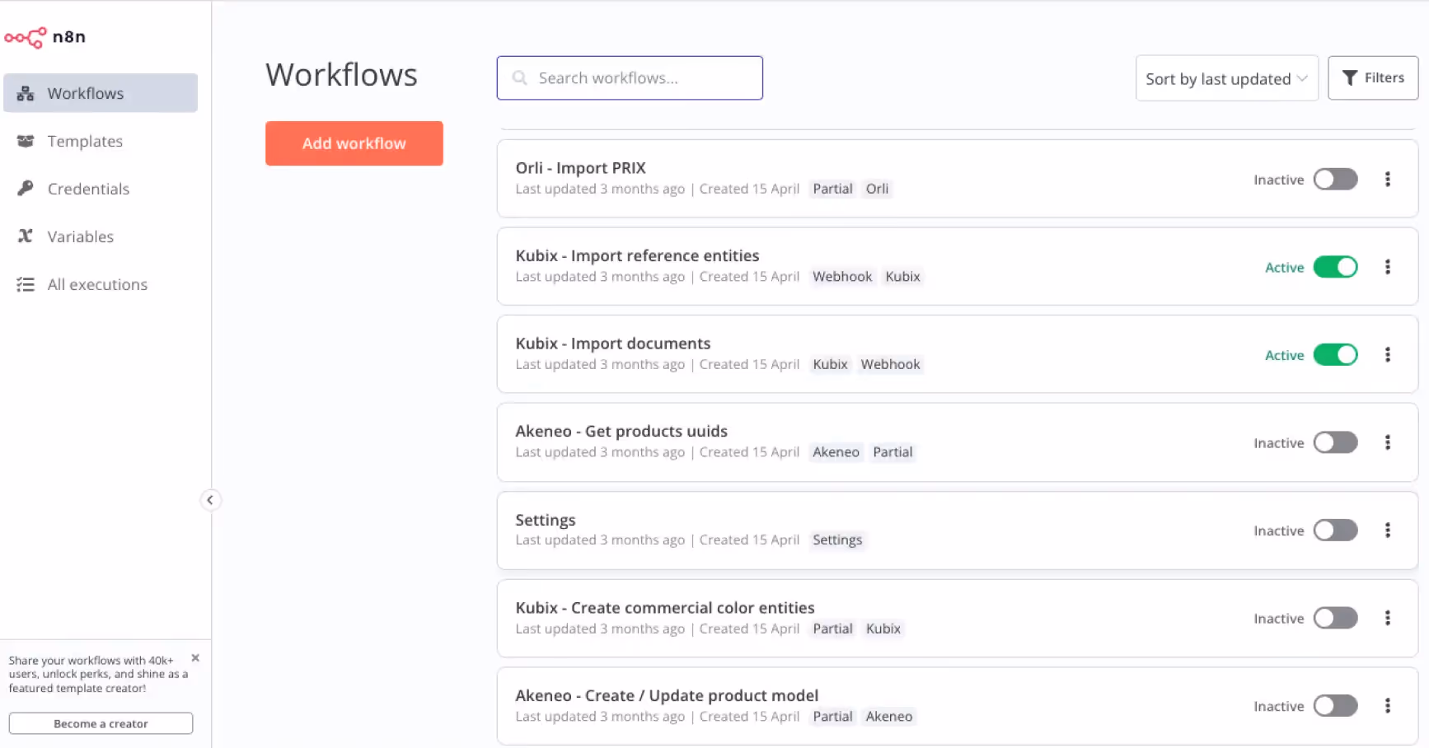Open Akeneo - Create / Update product model
Image resolution: width=1429 pixels, height=748 pixels.
click(x=667, y=696)
